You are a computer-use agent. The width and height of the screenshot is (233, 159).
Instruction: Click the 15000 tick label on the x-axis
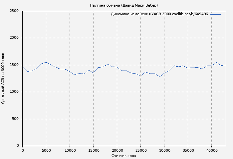[94, 150]
